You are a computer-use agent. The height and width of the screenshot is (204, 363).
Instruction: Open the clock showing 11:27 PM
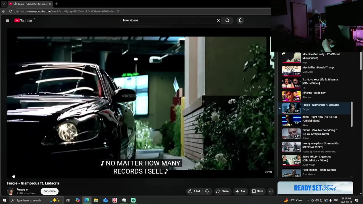[346, 200]
